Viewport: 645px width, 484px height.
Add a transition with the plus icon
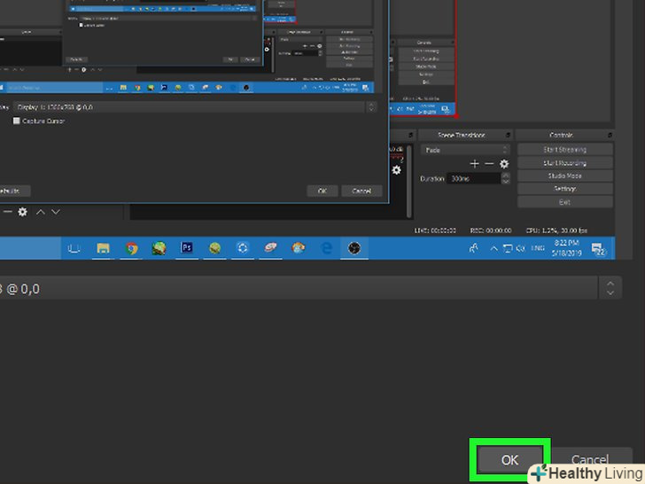tap(475, 164)
